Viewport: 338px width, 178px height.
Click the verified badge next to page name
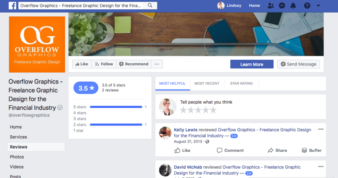[60, 107]
